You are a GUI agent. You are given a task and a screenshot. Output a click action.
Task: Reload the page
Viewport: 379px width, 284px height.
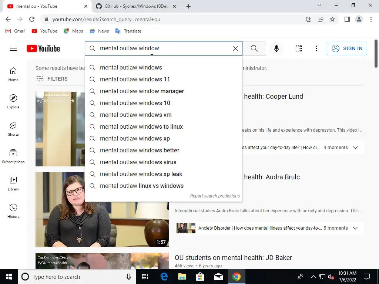[x=32, y=19]
